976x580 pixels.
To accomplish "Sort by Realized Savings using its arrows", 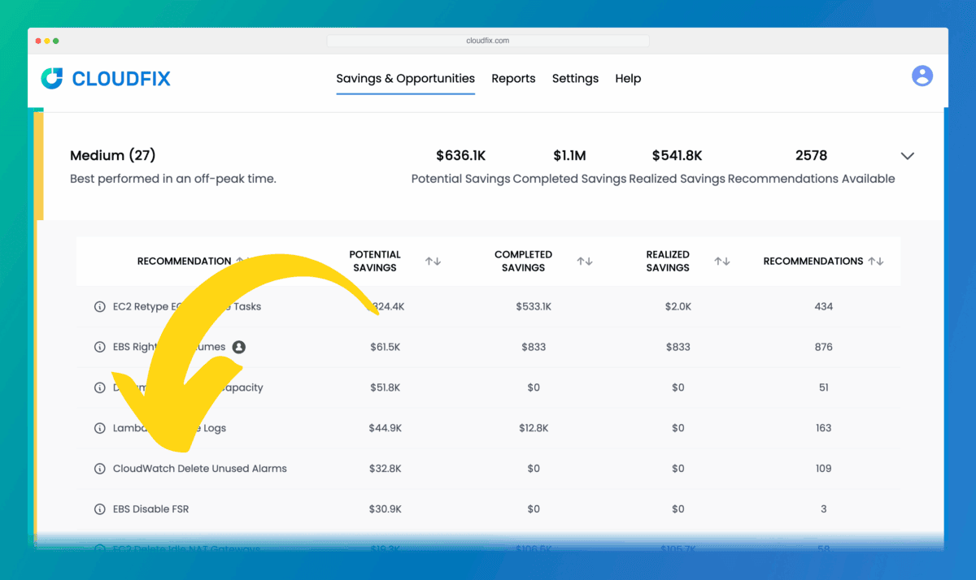I will [721, 262].
